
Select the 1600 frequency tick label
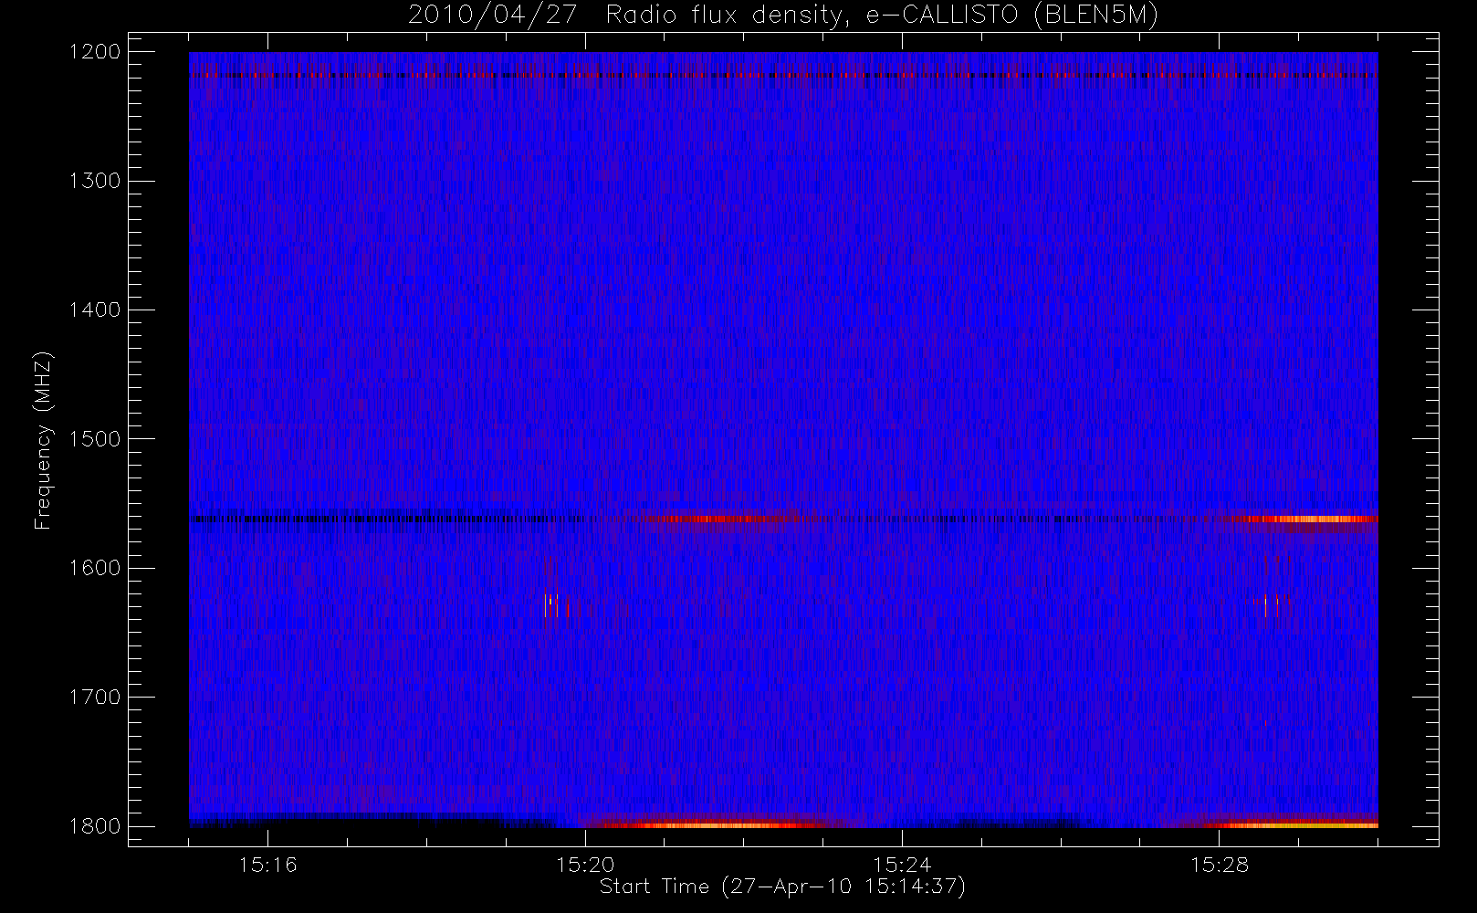[95, 568]
